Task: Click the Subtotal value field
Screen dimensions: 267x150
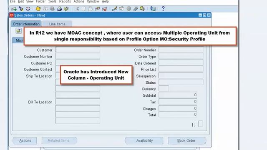Action: (178, 95)
